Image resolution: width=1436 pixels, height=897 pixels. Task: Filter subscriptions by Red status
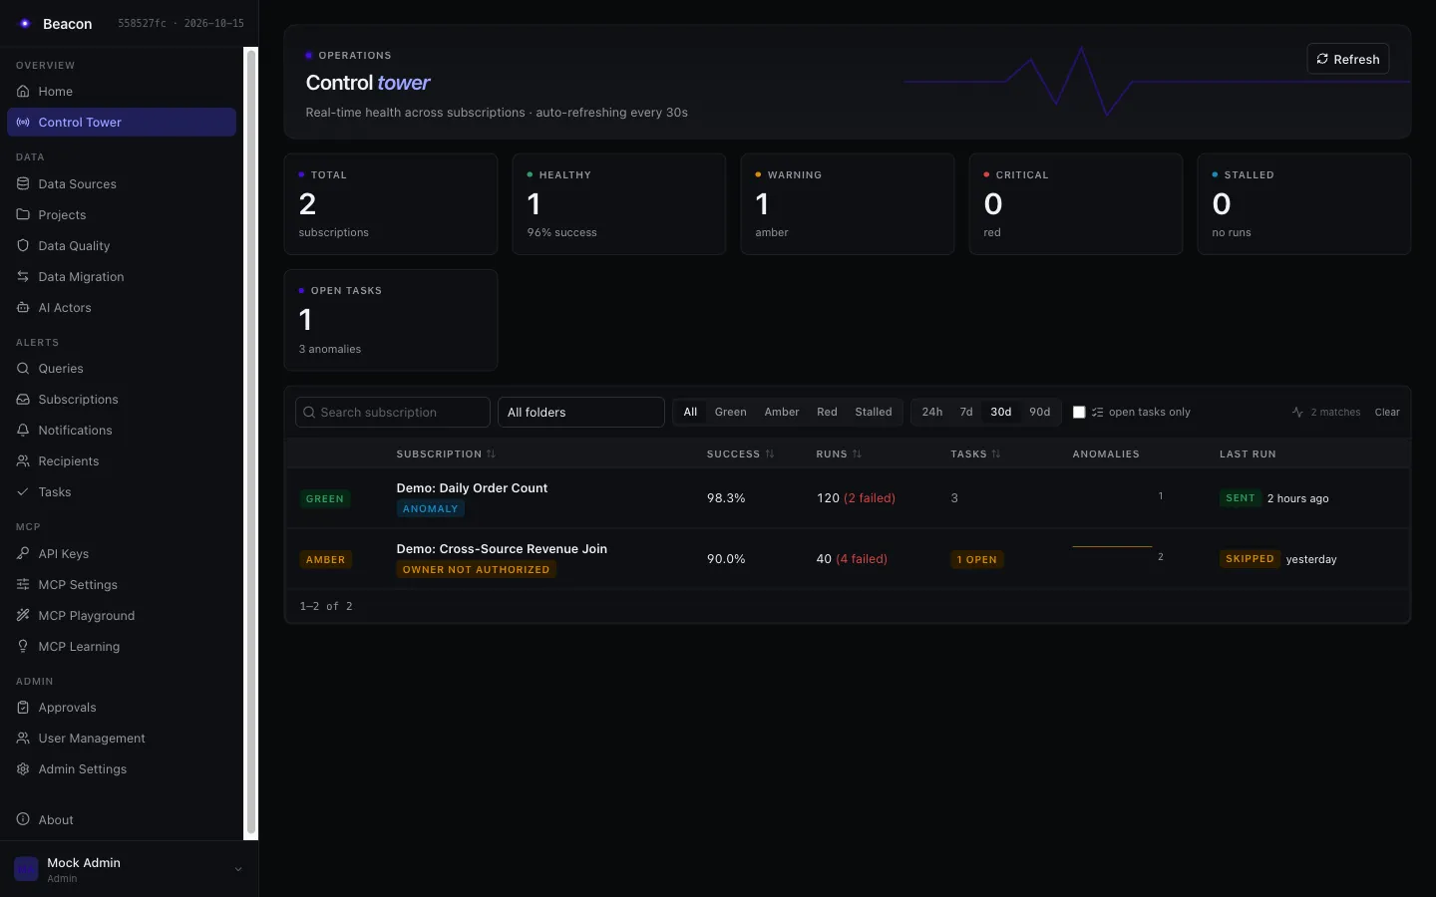827,413
